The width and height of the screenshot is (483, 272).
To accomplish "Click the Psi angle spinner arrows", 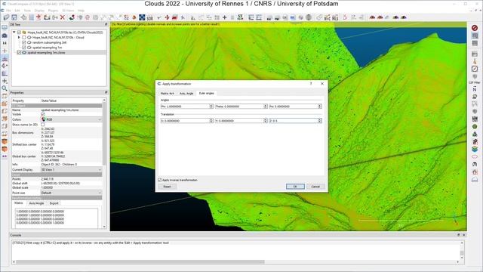I will (320, 106).
